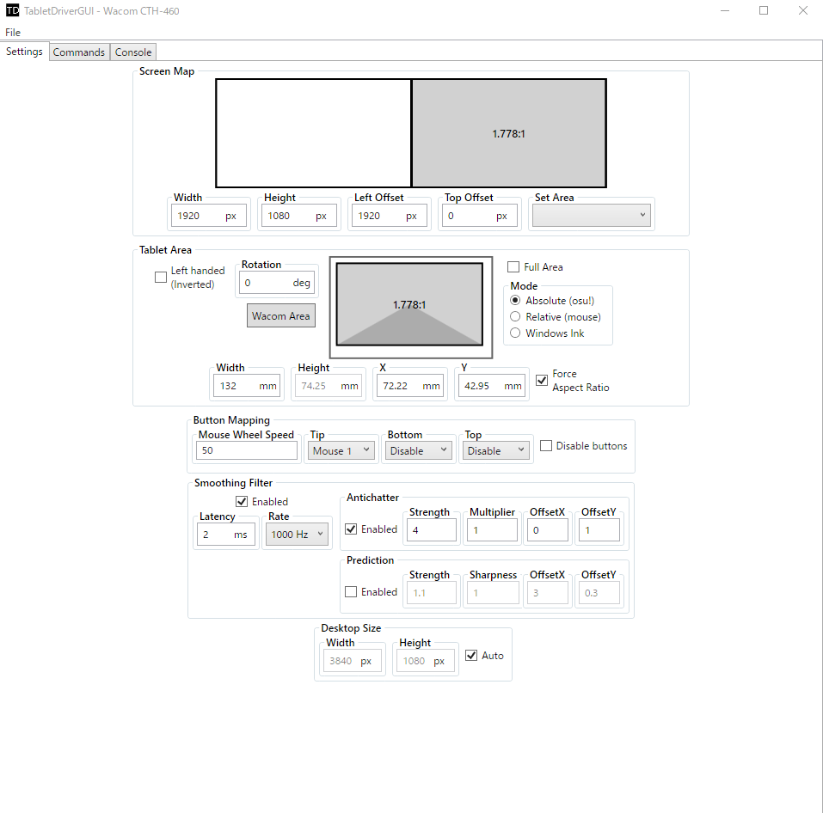
Task: Click the Tablet Area Height field
Action: [329, 386]
